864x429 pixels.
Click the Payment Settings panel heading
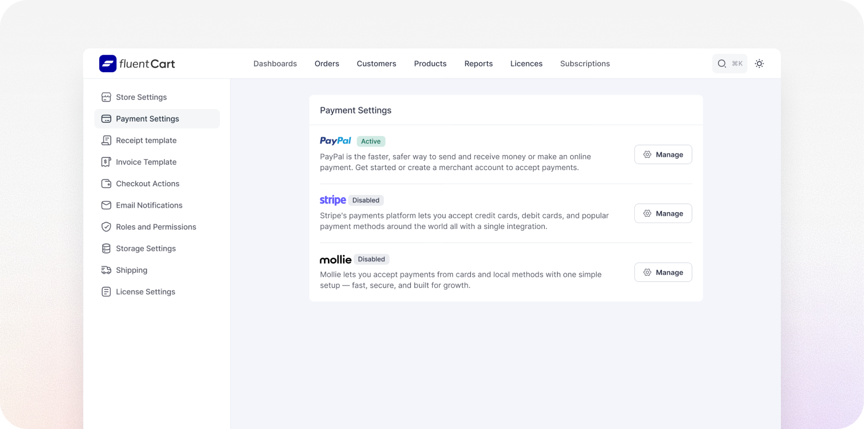coord(356,110)
